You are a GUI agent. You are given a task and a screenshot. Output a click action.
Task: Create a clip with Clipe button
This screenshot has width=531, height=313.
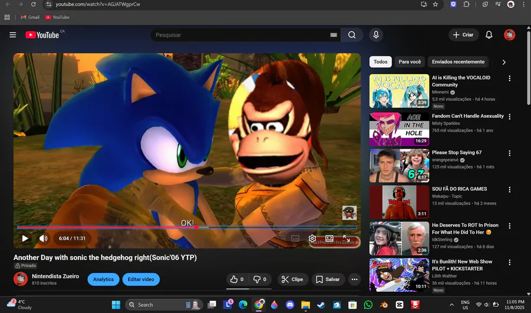pyautogui.click(x=293, y=279)
